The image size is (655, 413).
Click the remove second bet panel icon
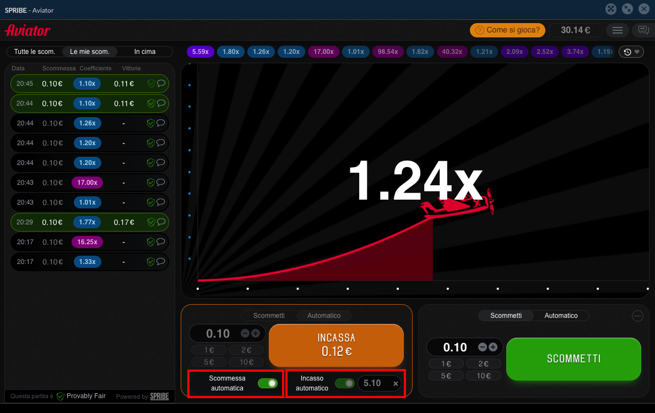(637, 316)
